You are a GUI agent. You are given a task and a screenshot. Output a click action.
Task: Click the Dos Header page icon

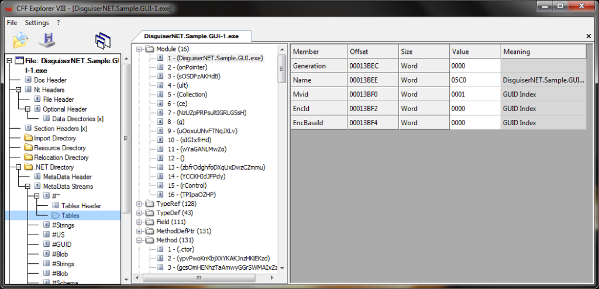point(30,80)
